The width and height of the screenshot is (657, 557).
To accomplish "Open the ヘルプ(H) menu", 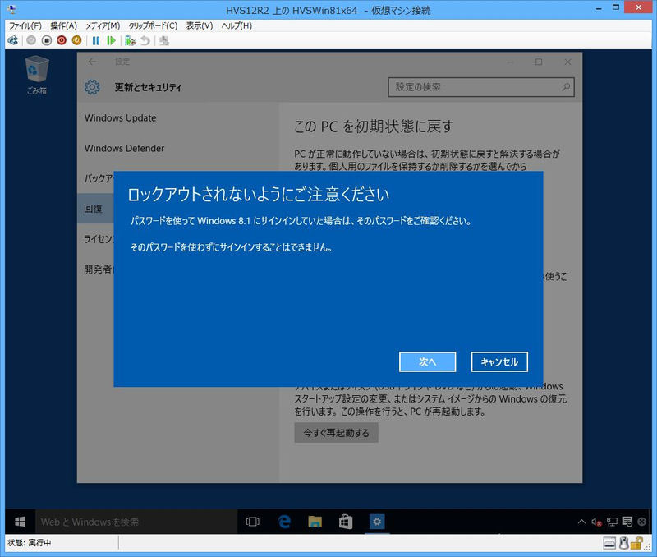I will click(237, 25).
